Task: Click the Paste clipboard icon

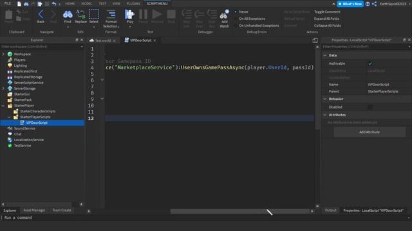Action: point(8,15)
